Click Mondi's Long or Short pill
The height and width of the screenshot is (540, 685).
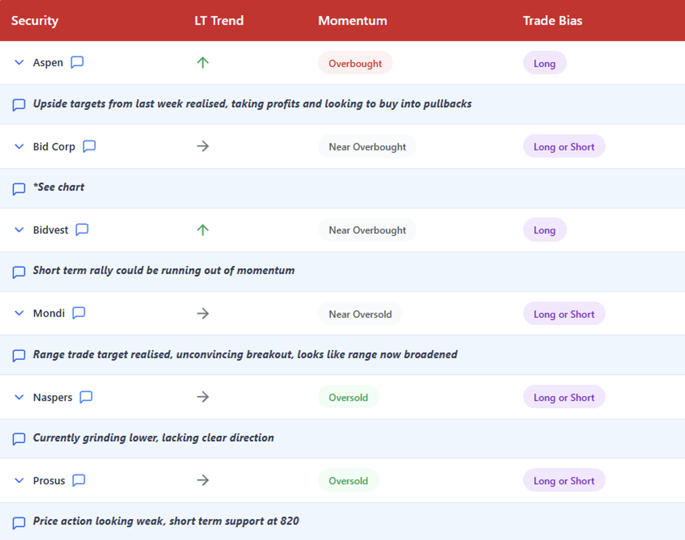click(564, 314)
